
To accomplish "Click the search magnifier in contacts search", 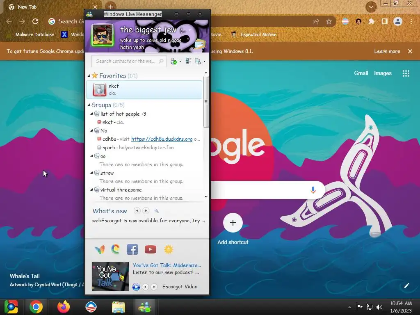I will tap(161, 62).
